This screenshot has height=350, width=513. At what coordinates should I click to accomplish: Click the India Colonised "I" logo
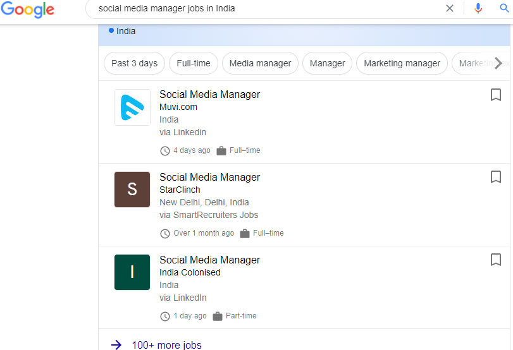click(132, 272)
